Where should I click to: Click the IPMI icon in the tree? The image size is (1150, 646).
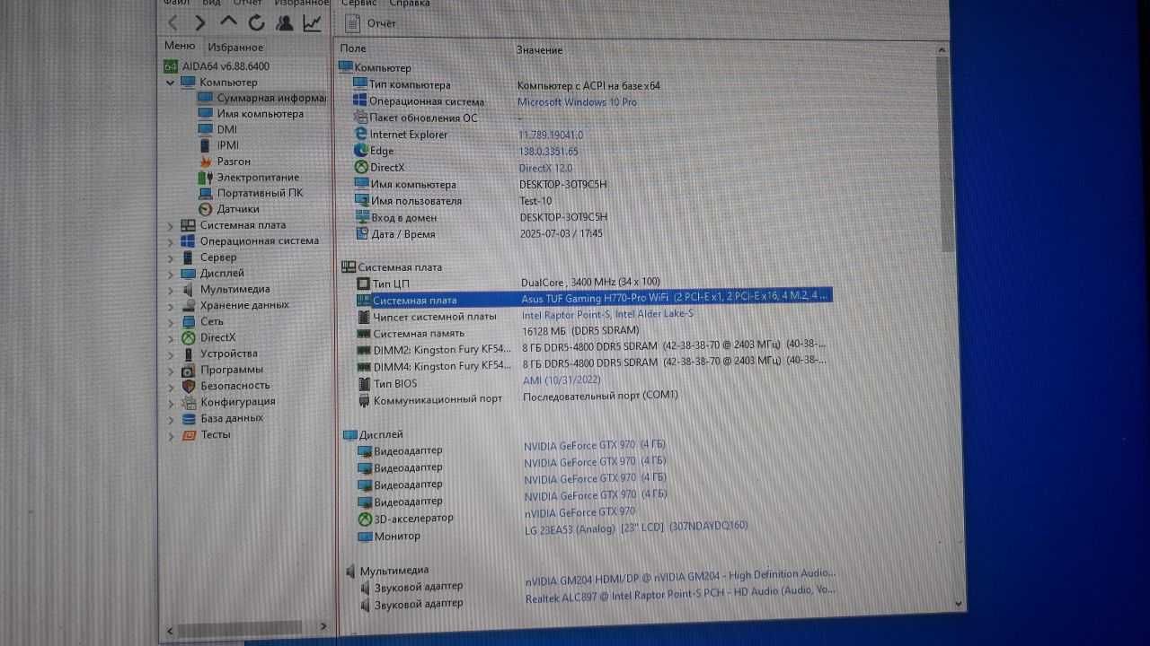205,145
